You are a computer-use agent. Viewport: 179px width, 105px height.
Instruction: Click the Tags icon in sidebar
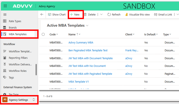click(5, 77)
